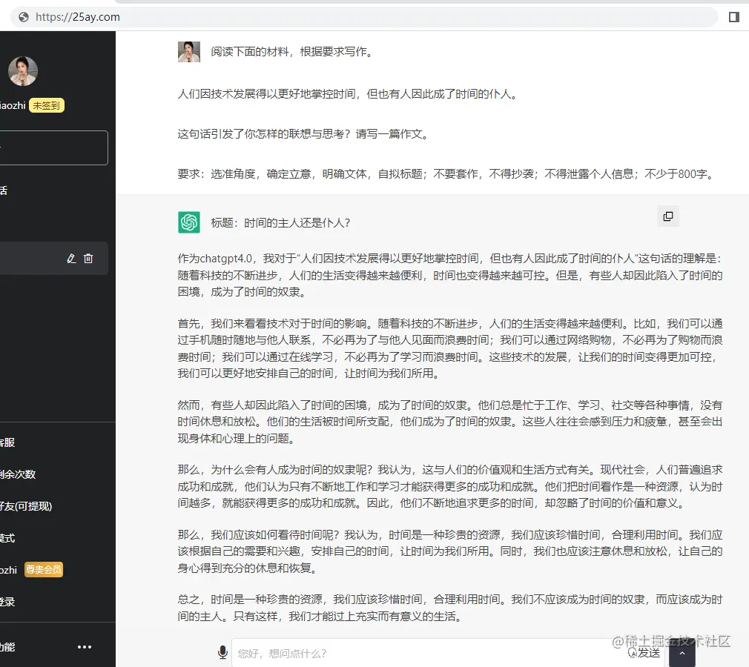Delete conversation with trash icon

88,259
